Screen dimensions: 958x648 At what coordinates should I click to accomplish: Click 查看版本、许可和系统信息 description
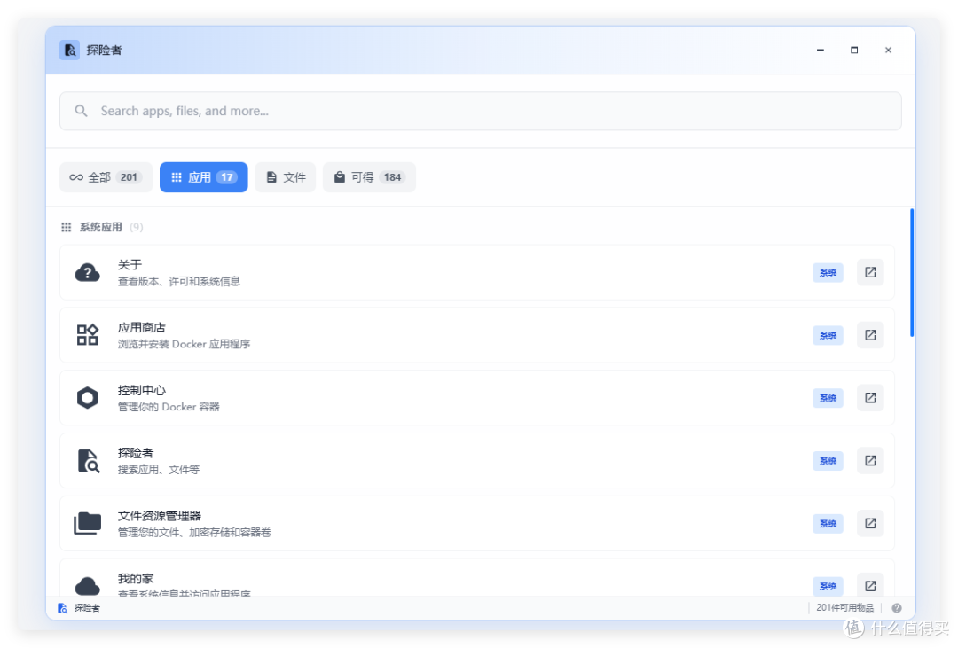(179, 282)
